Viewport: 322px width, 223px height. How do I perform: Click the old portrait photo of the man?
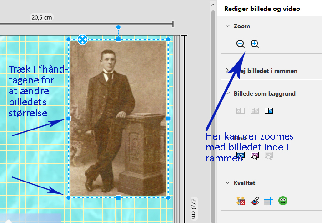click(118, 119)
